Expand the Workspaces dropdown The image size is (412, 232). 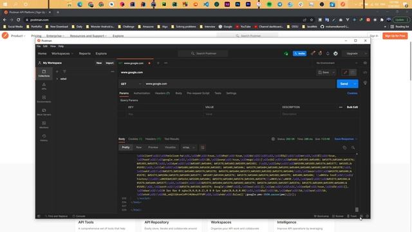(x=62, y=53)
